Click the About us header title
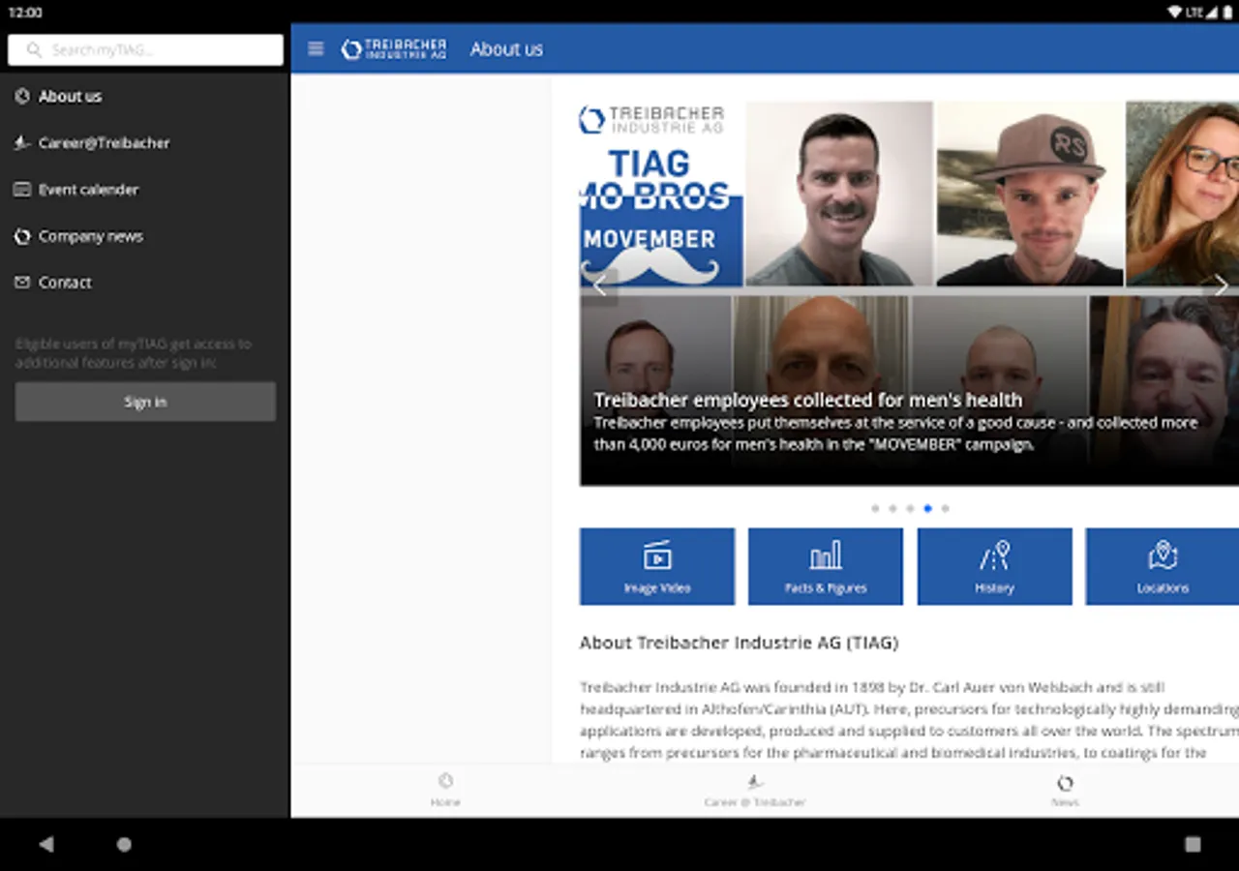Image resolution: width=1239 pixels, height=871 pixels. click(x=506, y=49)
